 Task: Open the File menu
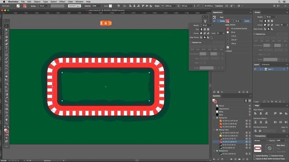point(23,2)
